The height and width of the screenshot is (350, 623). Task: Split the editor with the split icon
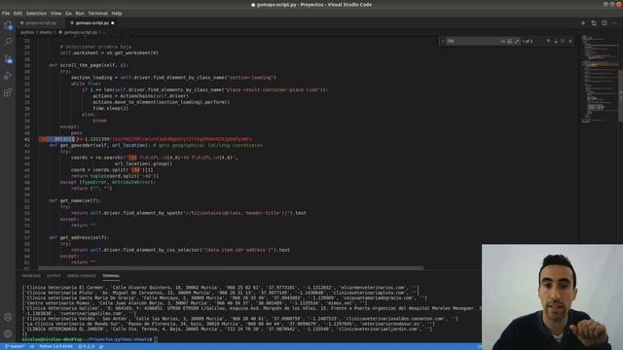[x=604, y=23]
